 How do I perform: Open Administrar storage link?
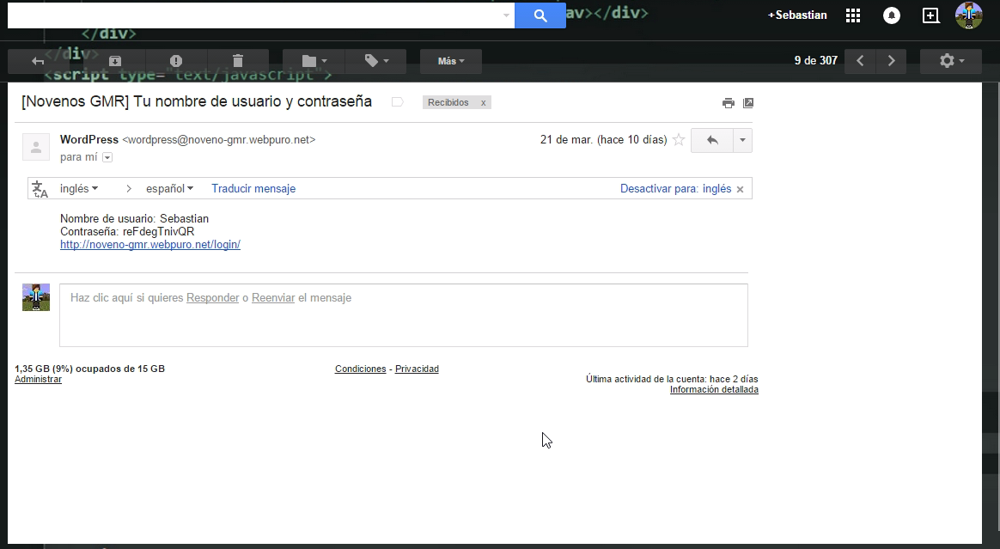click(39, 380)
